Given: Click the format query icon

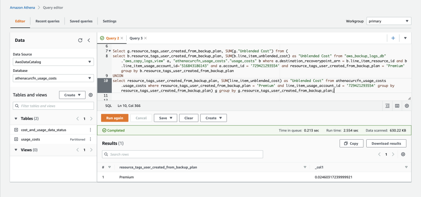Looking at the screenshot, I should 387,106.
